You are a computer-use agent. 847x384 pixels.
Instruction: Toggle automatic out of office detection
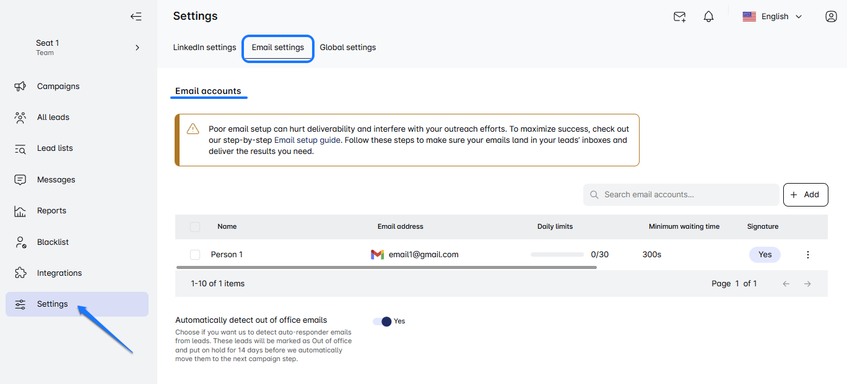382,322
